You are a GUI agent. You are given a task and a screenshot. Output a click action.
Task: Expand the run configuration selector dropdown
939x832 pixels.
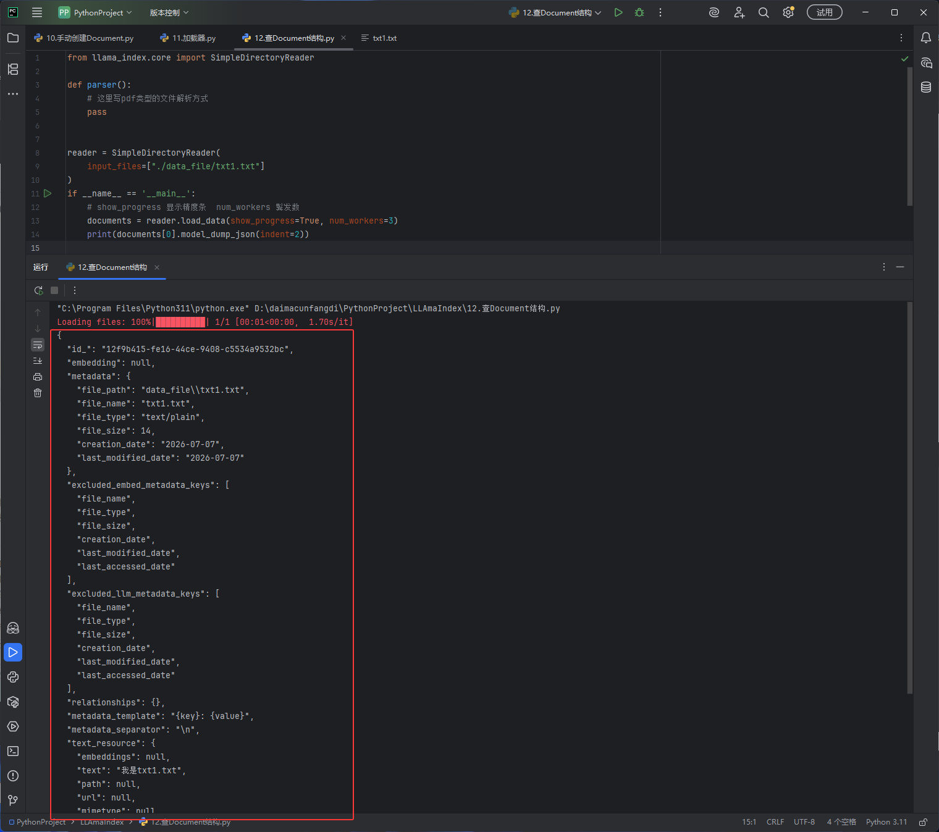(555, 12)
